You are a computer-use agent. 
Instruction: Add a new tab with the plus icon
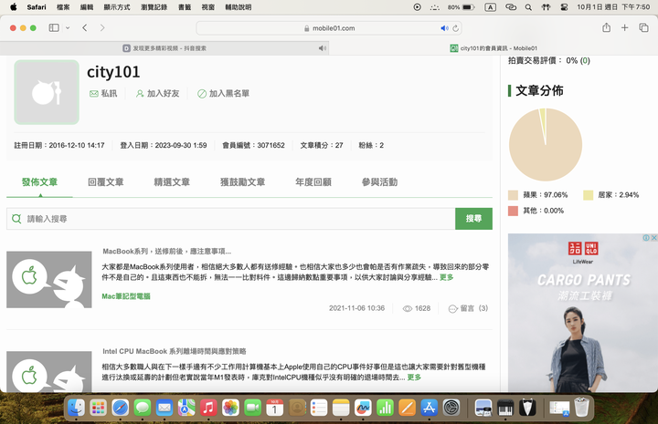pos(625,27)
